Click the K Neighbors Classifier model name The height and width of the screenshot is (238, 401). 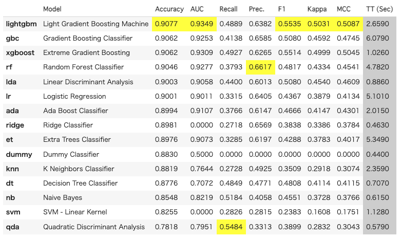click(x=79, y=169)
